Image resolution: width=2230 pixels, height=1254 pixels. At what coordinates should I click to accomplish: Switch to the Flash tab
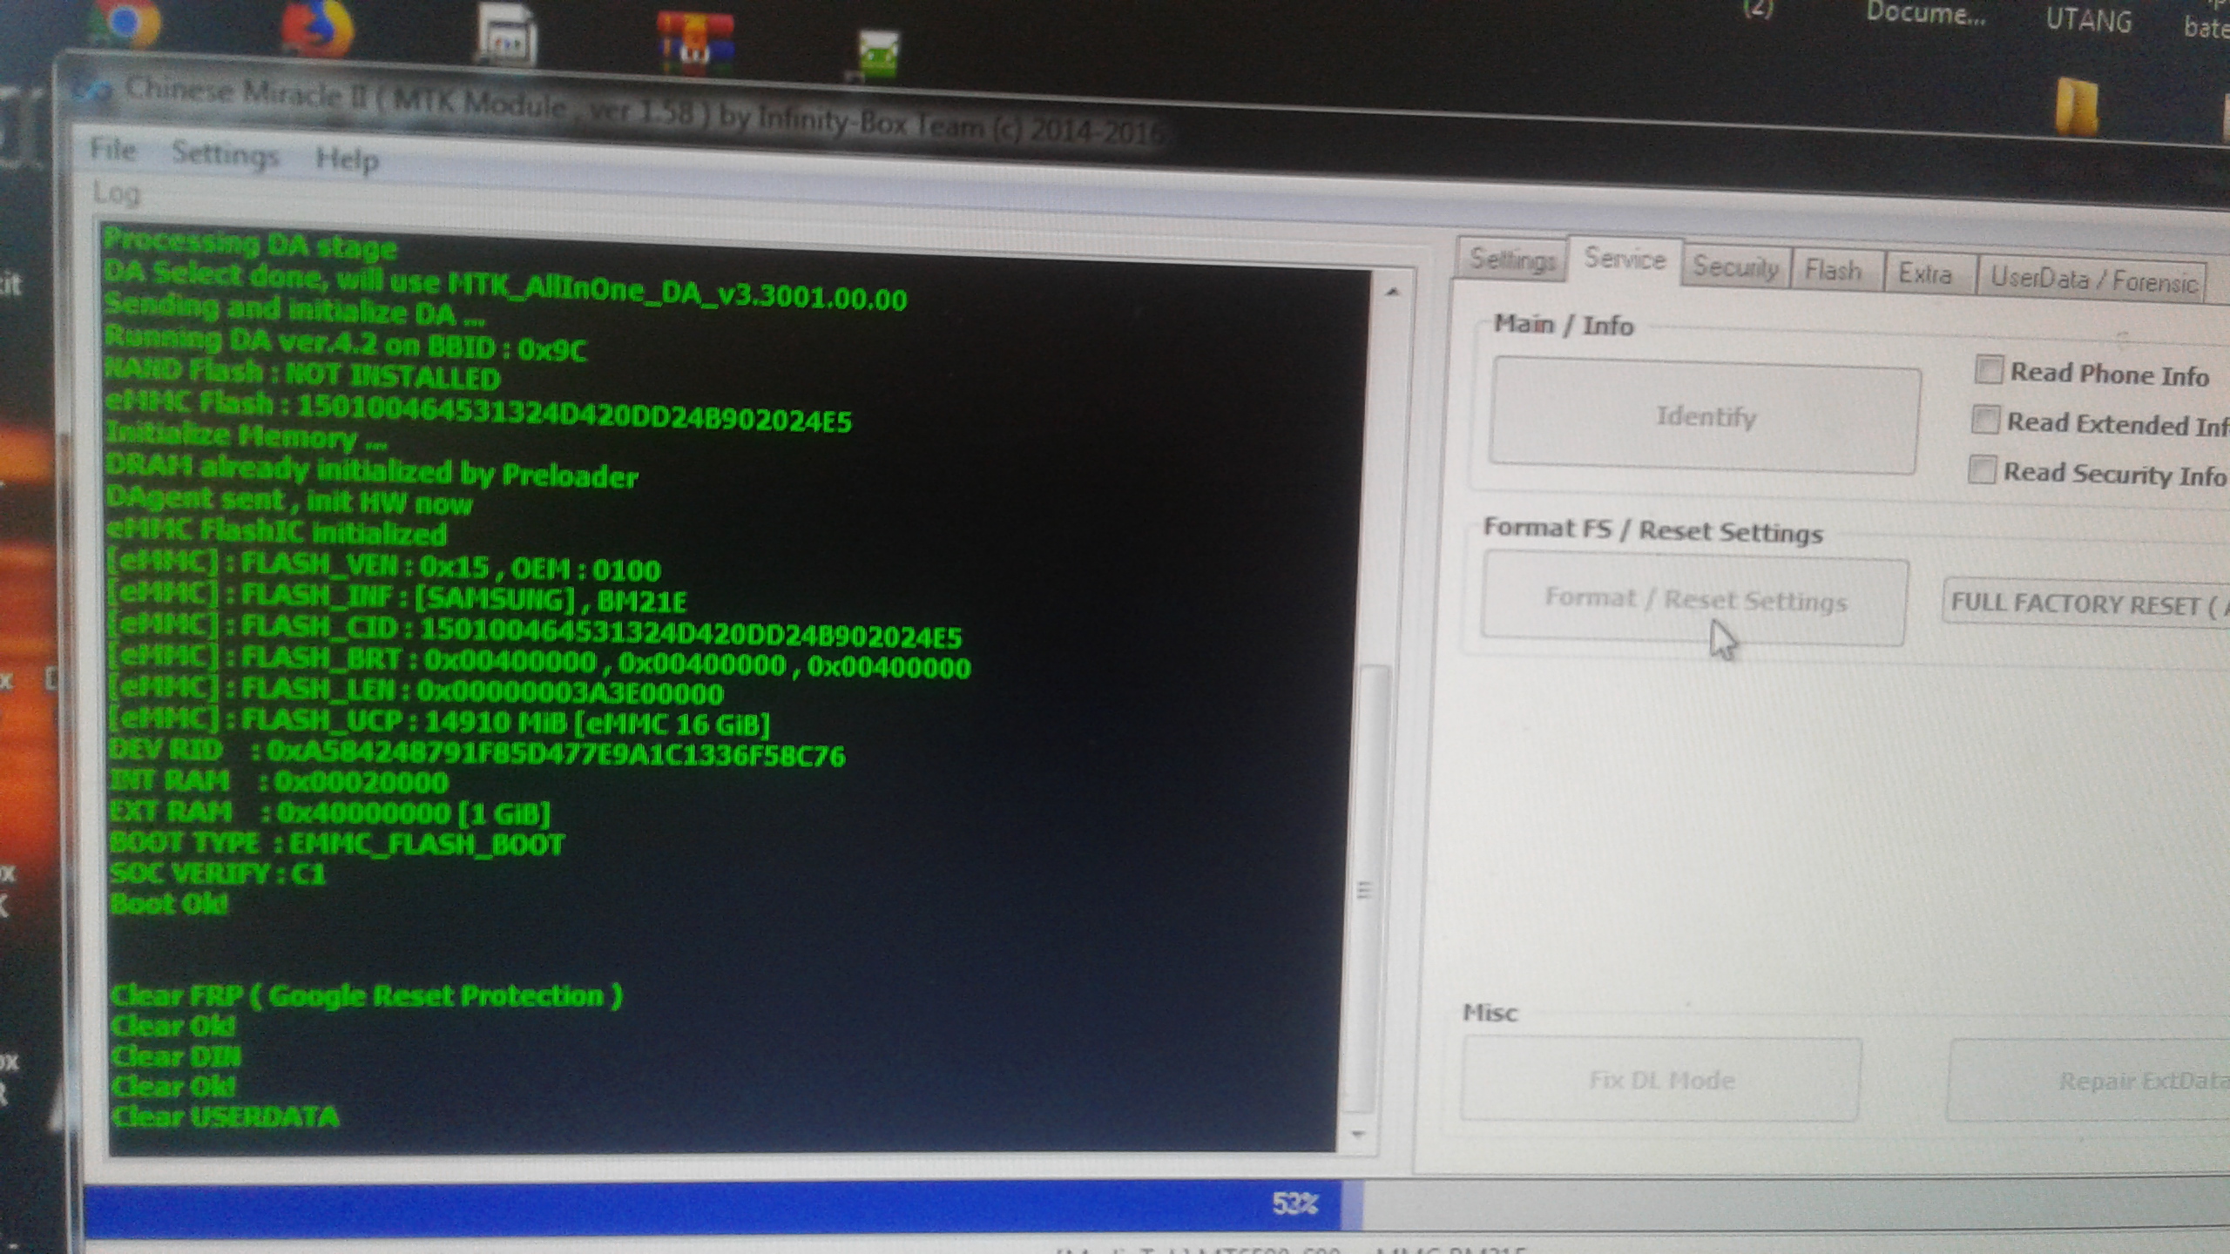pos(1833,271)
